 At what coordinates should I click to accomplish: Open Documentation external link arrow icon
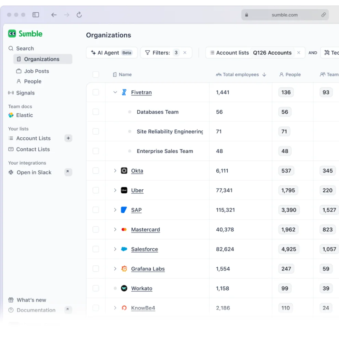(68, 309)
